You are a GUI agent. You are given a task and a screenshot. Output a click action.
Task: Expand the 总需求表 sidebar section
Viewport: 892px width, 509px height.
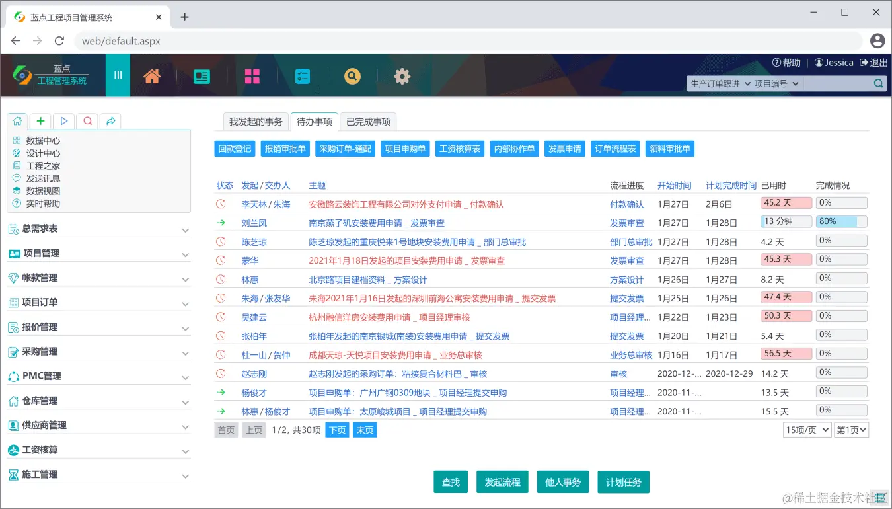(x=99, y=229)
